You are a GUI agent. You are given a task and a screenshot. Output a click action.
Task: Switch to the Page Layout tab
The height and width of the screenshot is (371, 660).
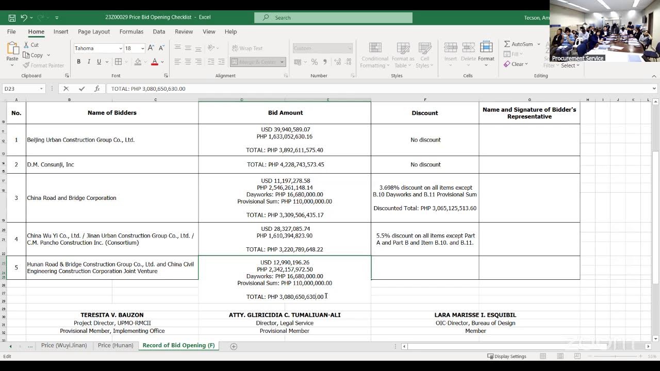94,31
